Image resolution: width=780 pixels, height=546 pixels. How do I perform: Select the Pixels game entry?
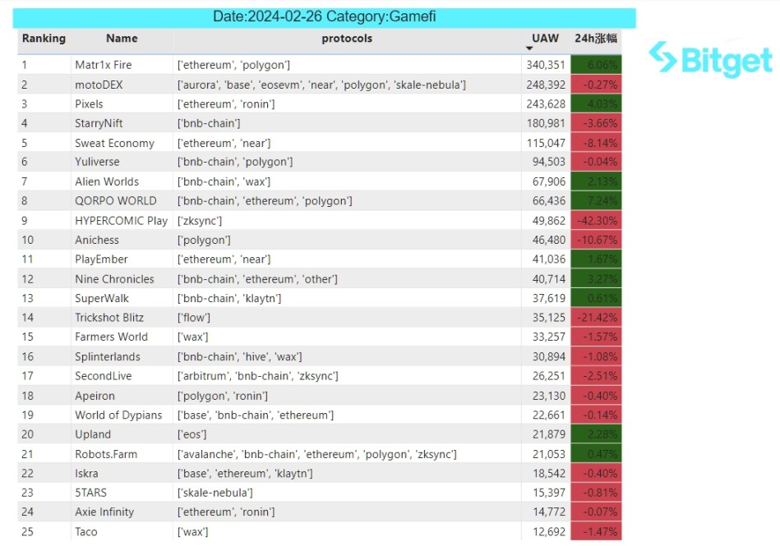tap(89, 104)
